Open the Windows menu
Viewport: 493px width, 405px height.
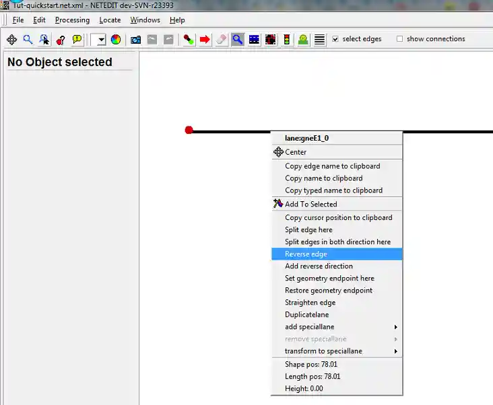click(145, 20)
